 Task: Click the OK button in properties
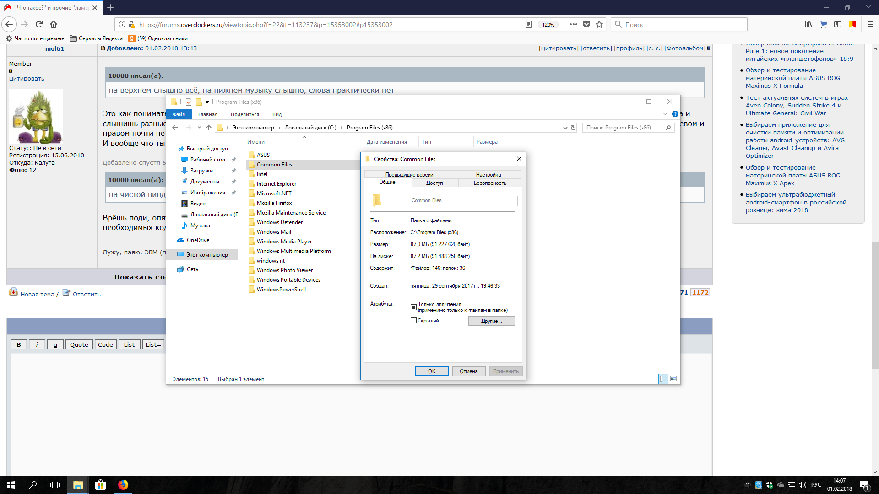coord(431,371)
